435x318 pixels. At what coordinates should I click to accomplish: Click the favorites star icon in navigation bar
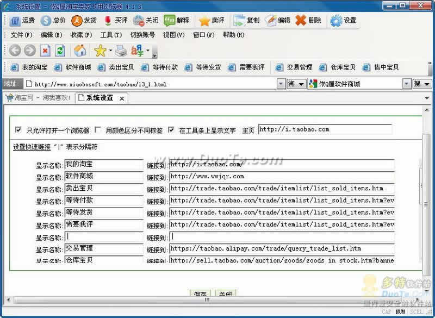coord(100,51)
